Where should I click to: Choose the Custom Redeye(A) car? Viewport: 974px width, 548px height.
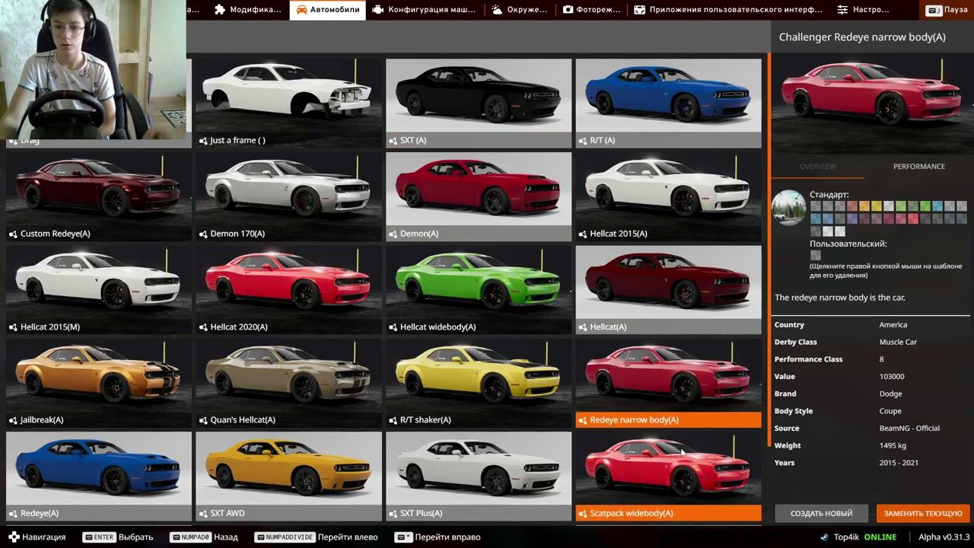[x=99, y=196]
